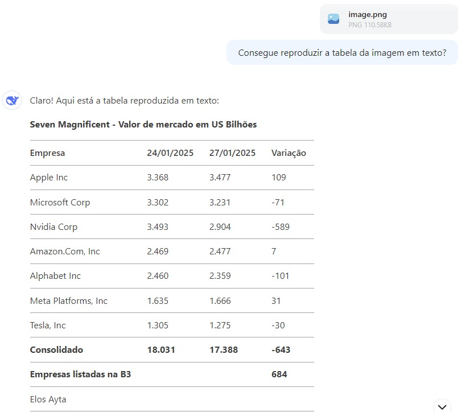Image resolution: width=461 pixels, height=412 pixels.
Task: Click Apple variation '109'
Action: point(279,178)
